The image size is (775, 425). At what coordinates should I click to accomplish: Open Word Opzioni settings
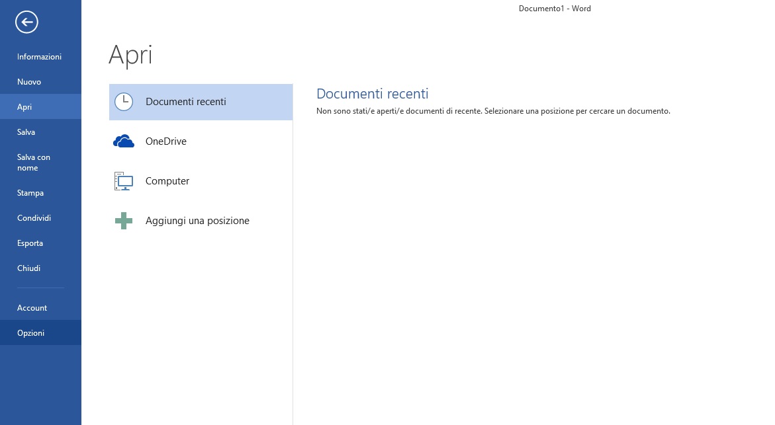point(30,333)
